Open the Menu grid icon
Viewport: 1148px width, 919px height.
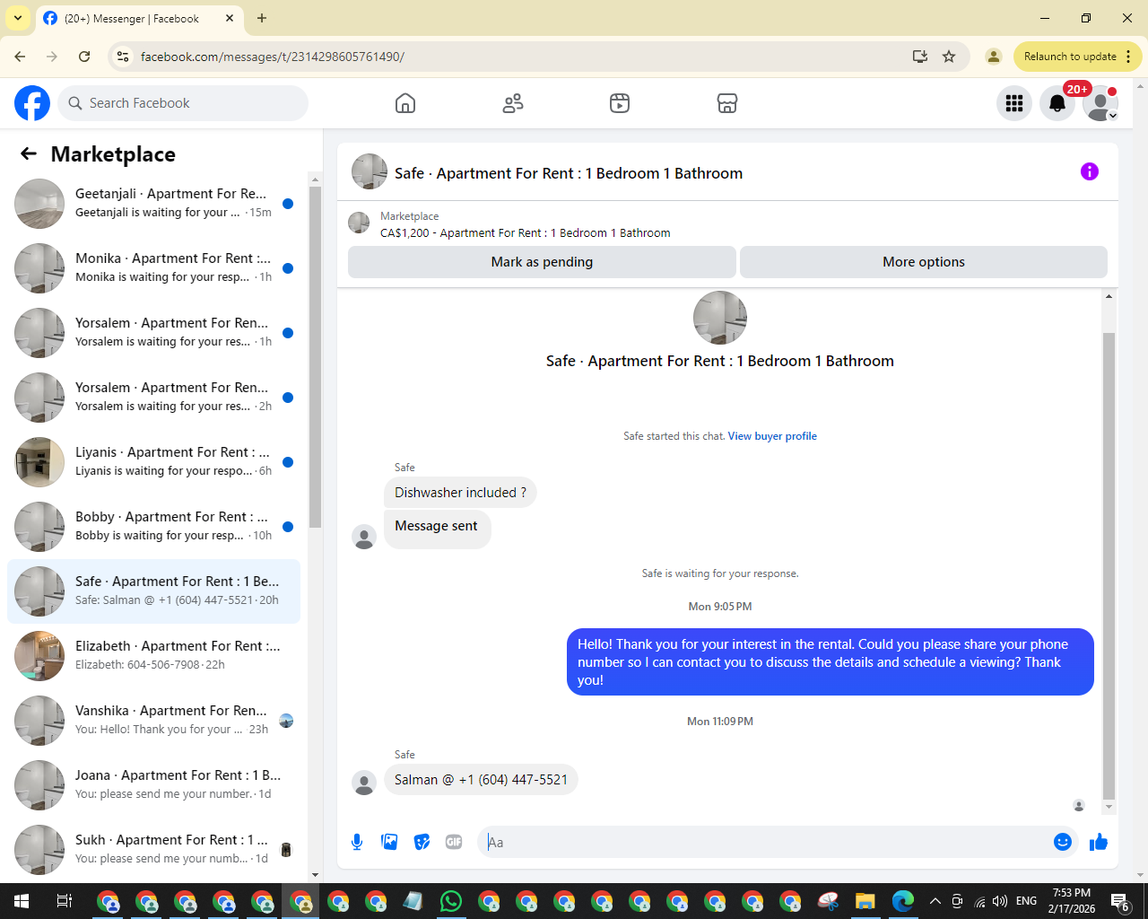tap(1014, 103)
